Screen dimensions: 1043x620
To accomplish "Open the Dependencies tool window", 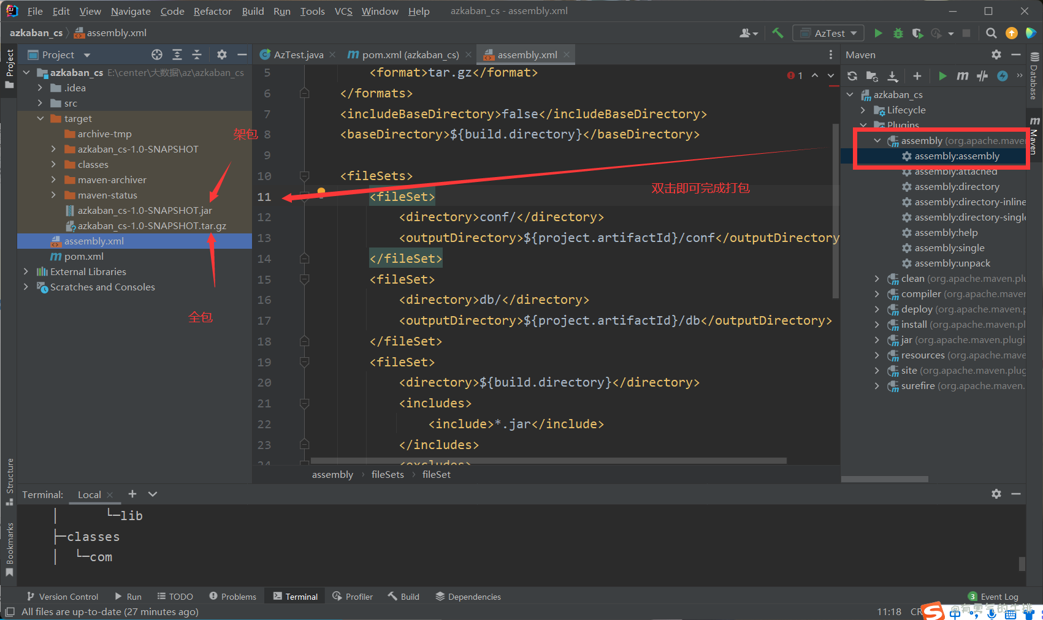I will pos(468,596).
